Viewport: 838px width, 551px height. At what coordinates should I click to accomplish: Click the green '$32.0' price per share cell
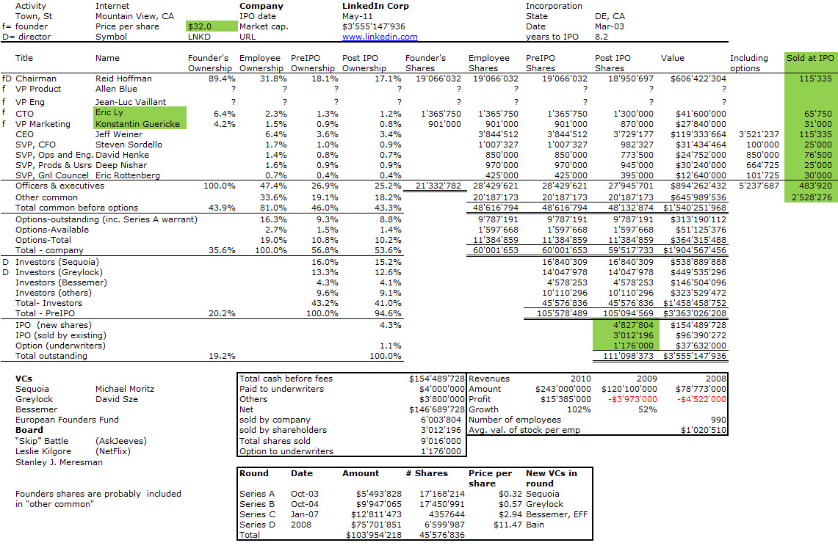[x=212, y=26]
